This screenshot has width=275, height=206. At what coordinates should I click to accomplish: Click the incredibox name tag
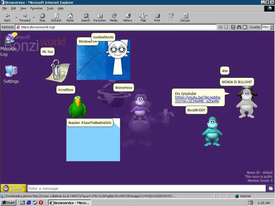click(66, 90)
